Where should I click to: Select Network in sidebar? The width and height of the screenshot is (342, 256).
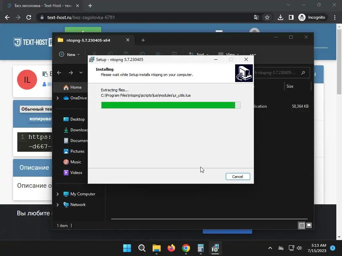[x=74, y=205]
